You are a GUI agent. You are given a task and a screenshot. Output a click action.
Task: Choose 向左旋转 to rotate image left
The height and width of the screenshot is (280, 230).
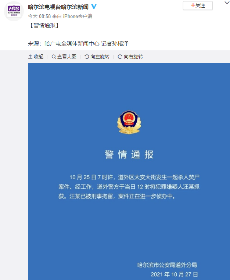coord(97,57)
